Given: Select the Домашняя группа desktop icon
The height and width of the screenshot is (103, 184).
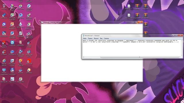Looking at the screenshot, I should click(29, 53).
